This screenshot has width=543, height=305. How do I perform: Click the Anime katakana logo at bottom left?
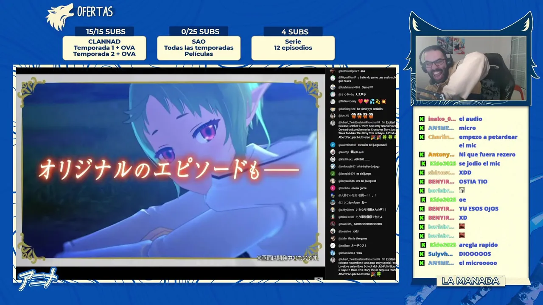click(37, 279)
